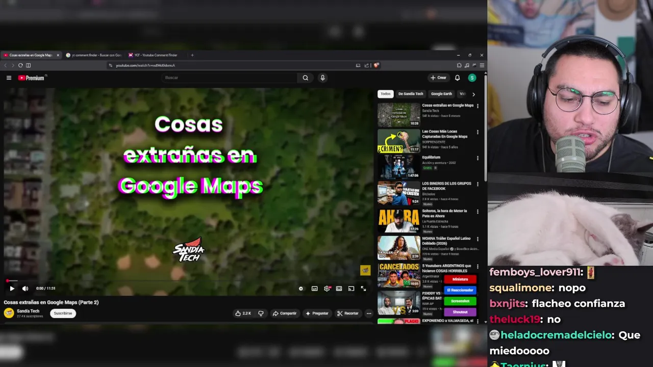This screenshot has width=653, height=367.
Task: Open options for Solteros video
Action: coord(478,212)
